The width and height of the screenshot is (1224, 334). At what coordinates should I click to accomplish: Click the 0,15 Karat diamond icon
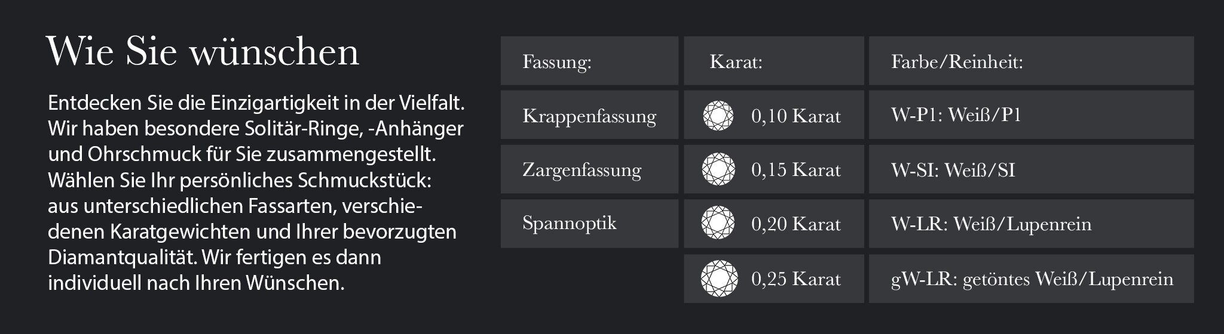point(718,169)
